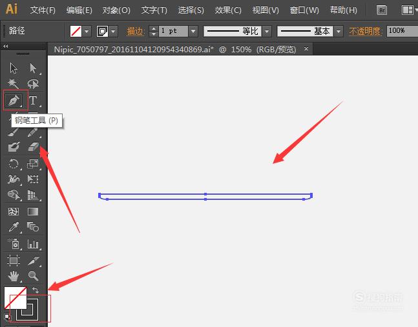Click the 1 pt stroke weight field

click(173, 31)
